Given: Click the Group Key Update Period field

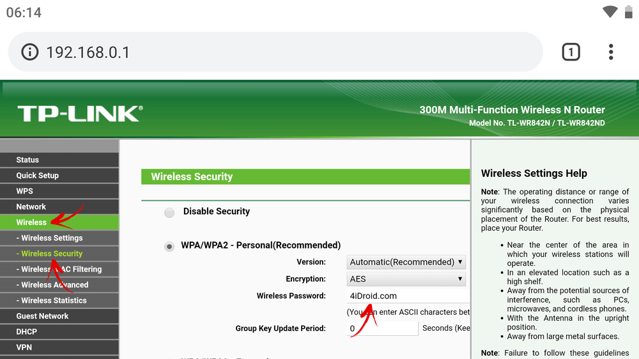Looking at the screenshot, I should (x=382, y=328).
